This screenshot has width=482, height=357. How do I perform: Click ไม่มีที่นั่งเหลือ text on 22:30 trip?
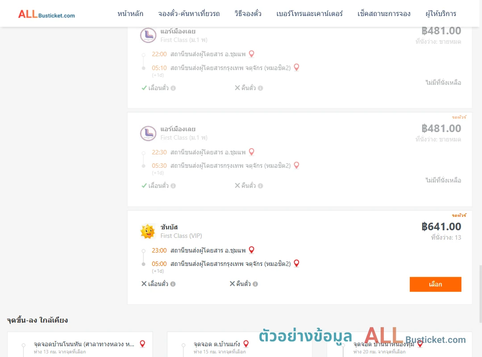click(x=443, y=180)
